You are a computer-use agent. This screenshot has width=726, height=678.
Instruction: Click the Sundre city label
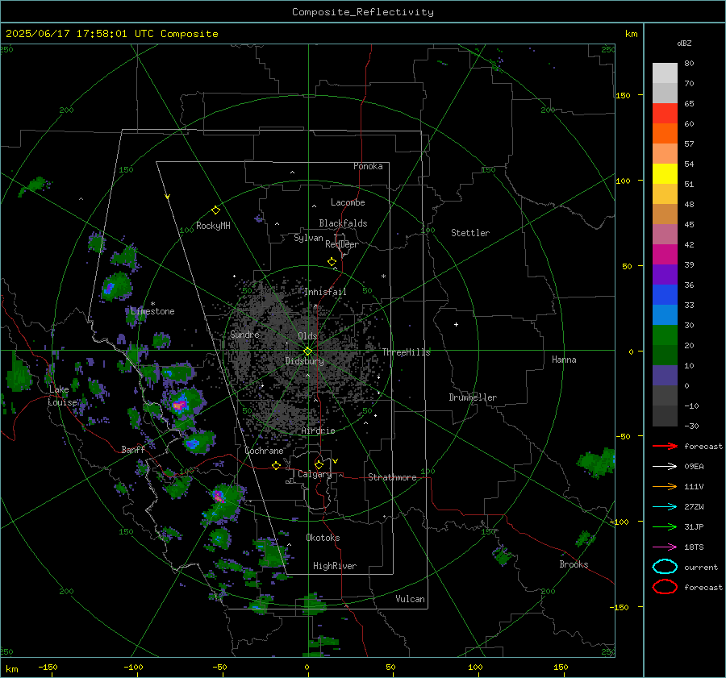coord(244,334)
